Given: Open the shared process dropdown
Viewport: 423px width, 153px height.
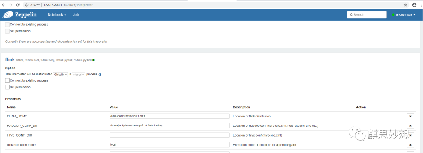Looking at the screenshot, I should coord(78,75).
